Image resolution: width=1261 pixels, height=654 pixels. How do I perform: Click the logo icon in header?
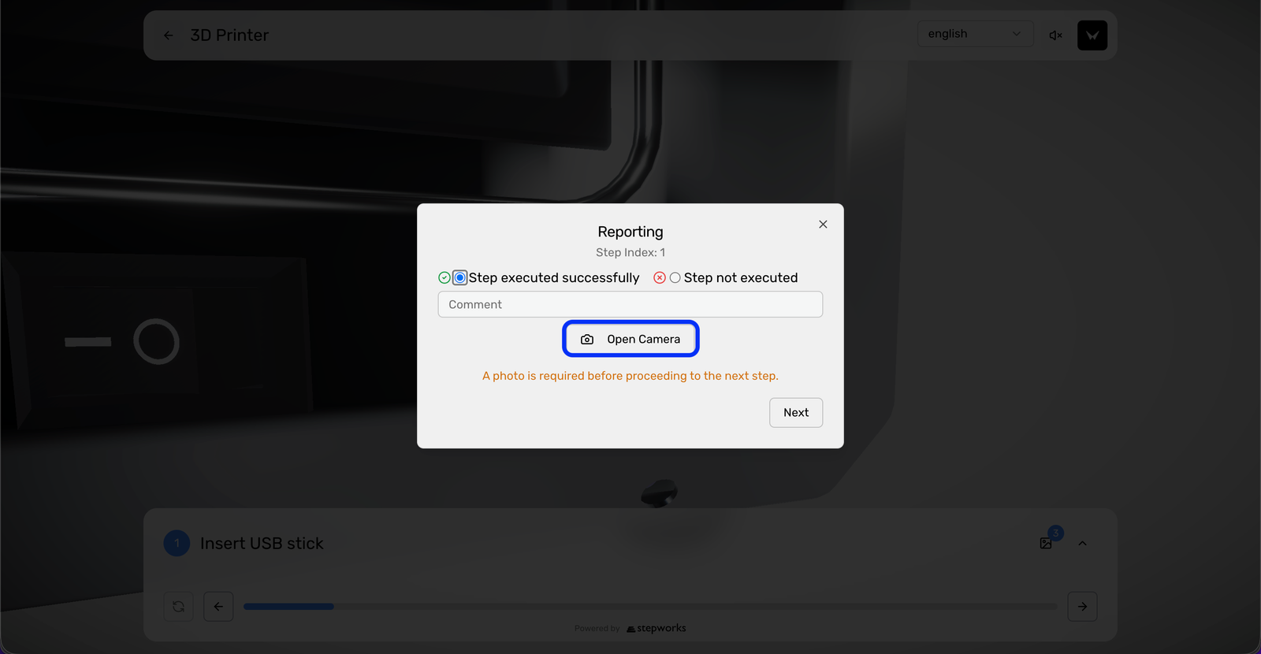[1092, 35]
